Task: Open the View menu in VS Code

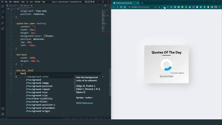Action: [23, 2]
